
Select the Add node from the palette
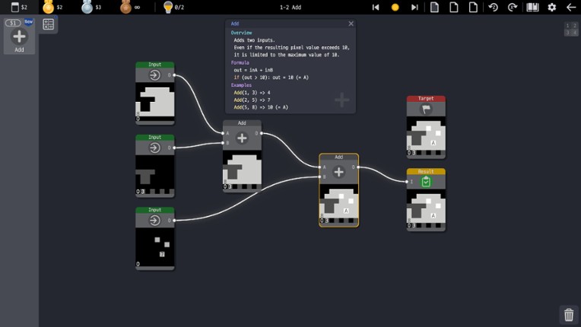click(x=19, y=37)
